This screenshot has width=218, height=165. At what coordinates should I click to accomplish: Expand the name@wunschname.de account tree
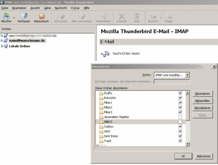tap(2, 41)
